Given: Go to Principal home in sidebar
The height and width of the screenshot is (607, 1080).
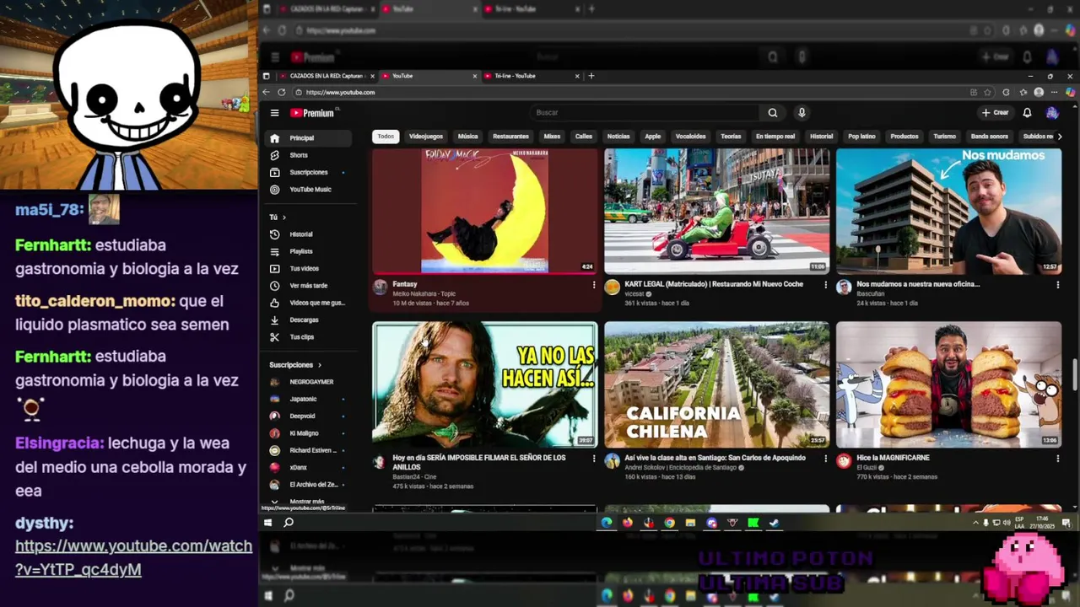Looking at the screenshot, I should (x=310, y=137).
